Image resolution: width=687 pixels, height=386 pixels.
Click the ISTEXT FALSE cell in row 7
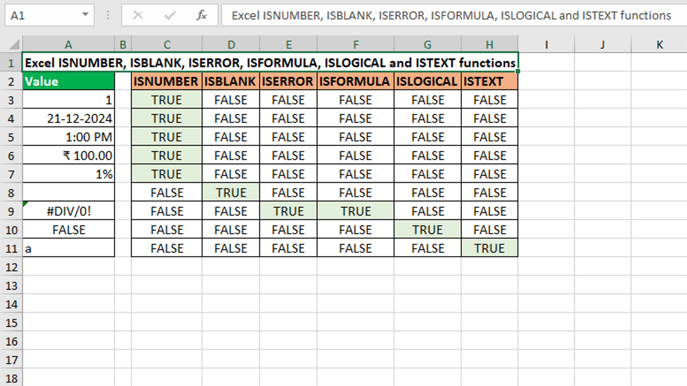point(489,174)
